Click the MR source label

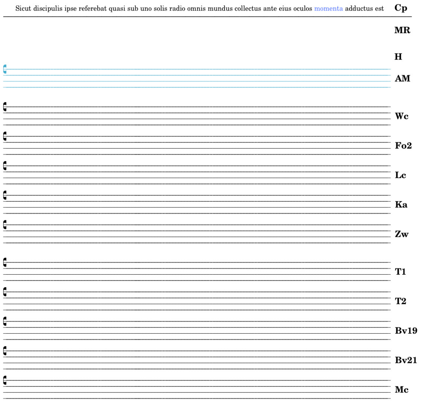[x=402, y=31]
